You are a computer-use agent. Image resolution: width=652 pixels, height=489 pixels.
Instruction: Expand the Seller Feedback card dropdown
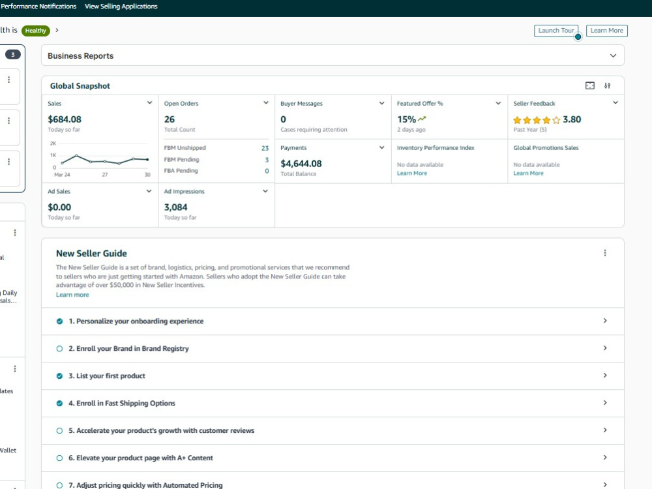615,103
